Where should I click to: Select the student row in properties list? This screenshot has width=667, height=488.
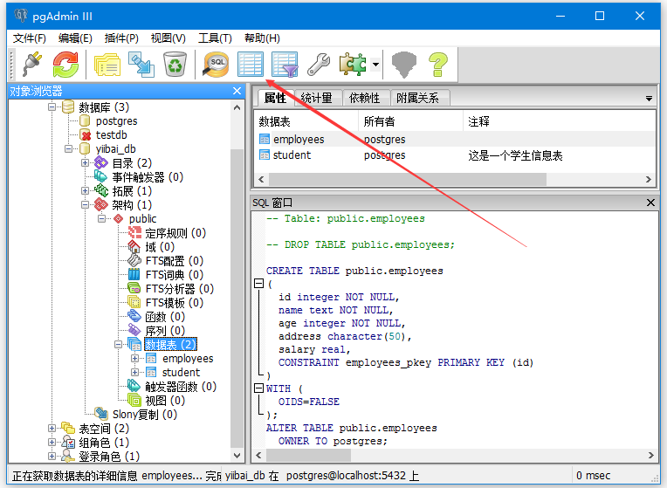pos(292,155)
